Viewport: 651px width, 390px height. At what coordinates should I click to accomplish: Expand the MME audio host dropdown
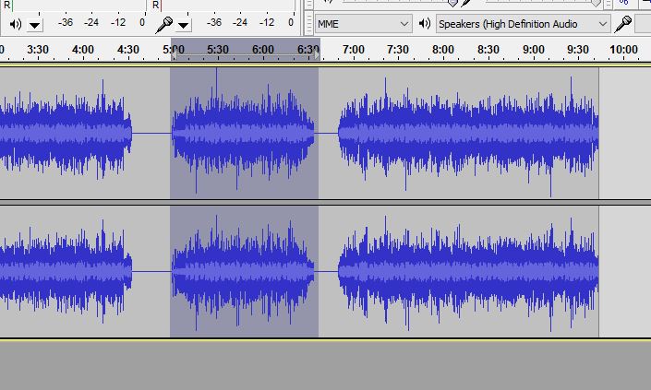[404, 23]
